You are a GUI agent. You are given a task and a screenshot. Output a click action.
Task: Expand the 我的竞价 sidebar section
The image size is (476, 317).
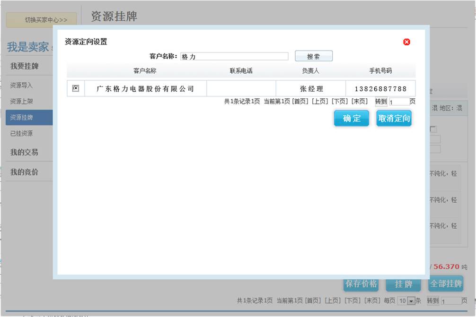click(x=24, y=172)
